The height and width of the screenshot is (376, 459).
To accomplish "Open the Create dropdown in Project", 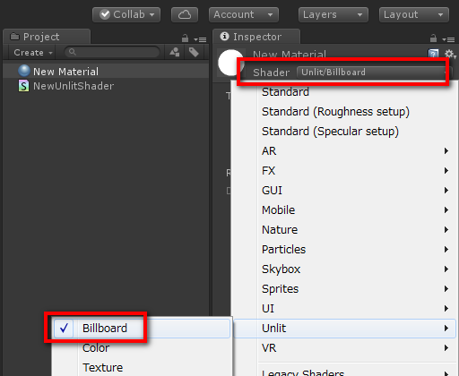I will click(32, 53).
